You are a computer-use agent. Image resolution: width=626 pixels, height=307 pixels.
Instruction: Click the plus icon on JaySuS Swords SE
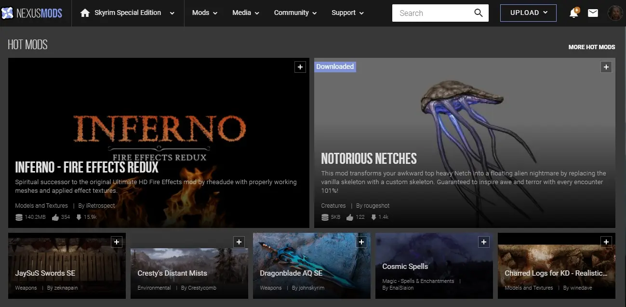[x=117, y=242]
